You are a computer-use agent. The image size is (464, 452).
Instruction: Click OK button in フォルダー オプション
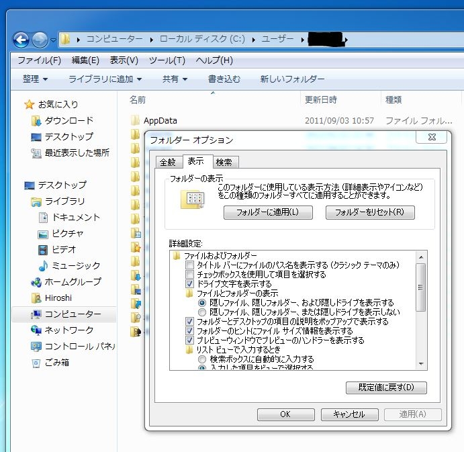(285, 414)
